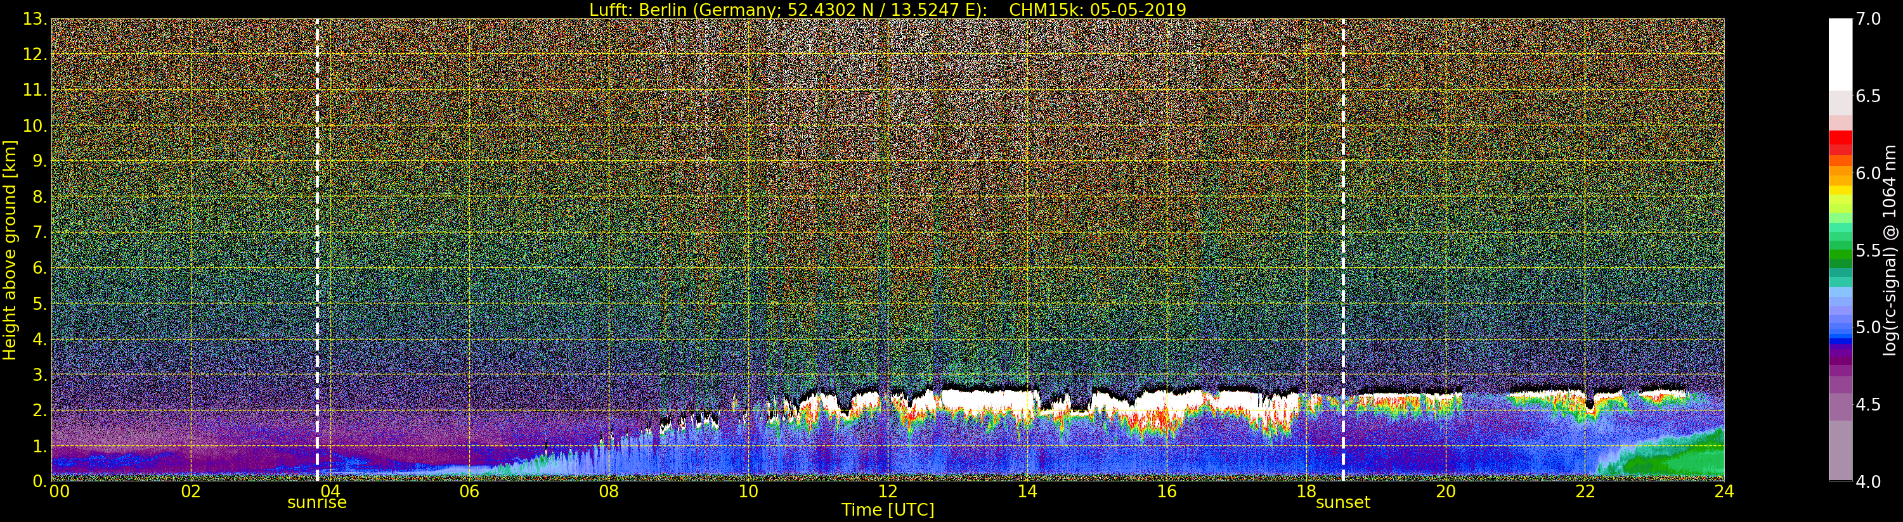The height and width of the screenshot is (522, 1903).
Task: Click the time axis tick '02'
Action: coord(191,491)
